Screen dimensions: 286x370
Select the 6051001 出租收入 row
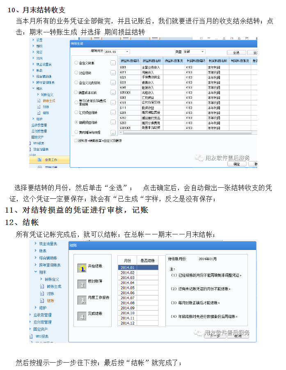[x=188, y=93]
